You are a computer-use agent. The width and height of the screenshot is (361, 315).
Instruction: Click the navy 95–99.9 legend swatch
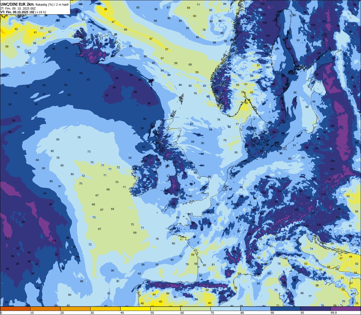point(316,309)
